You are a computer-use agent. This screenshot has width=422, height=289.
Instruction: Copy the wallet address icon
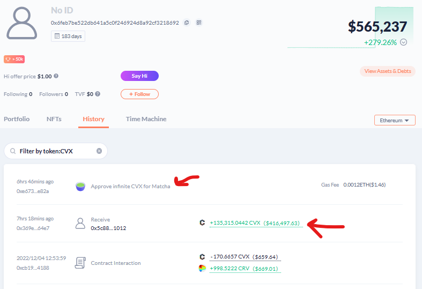point(187,23)
